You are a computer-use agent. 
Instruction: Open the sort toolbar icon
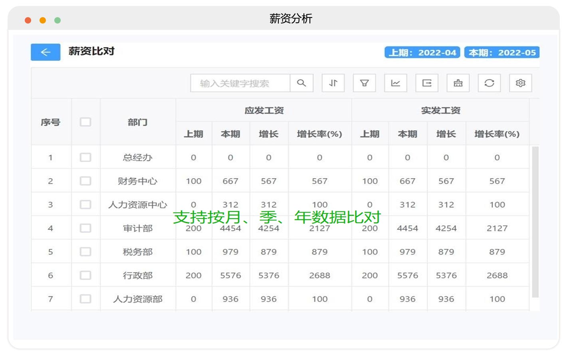tap(333, 83)
